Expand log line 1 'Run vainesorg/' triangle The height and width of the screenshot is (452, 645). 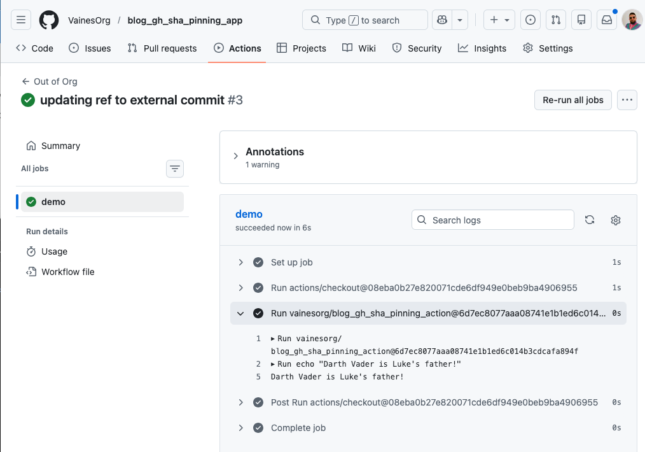point(273,339)
